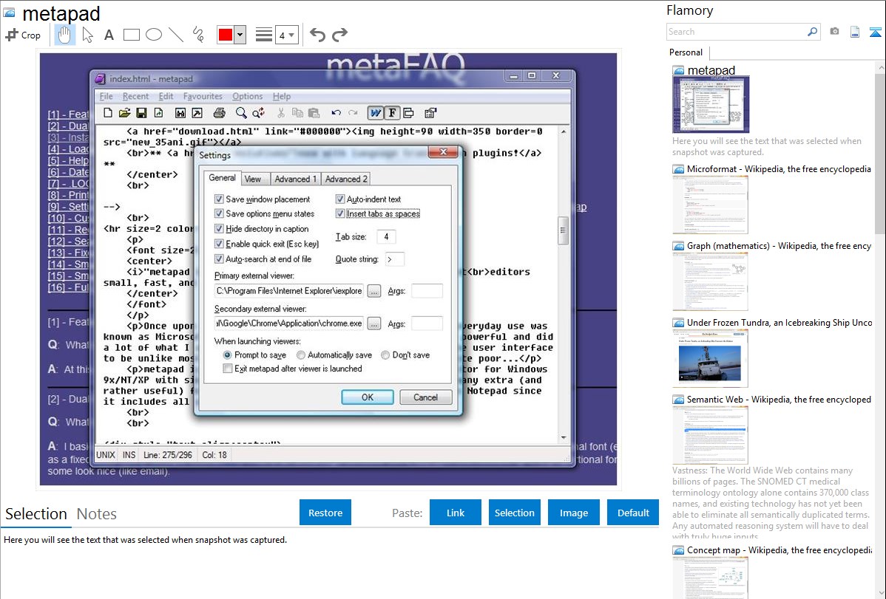Open the line width dropdown showing 4
Image resolution: width=886 pixels, height=599 pixels.
[x=286, y=35]
